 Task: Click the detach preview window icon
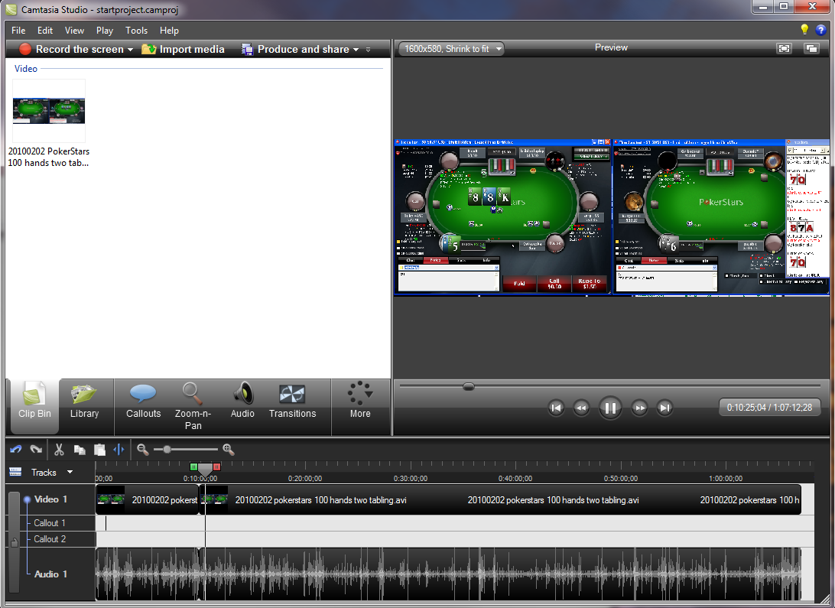click(811, 48)
